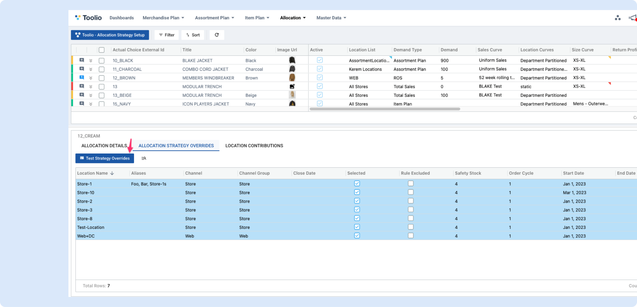Expand the 13_BEIGE row chevron
Image resolution: width=637 pixels, height=307 pixels.
91,95
